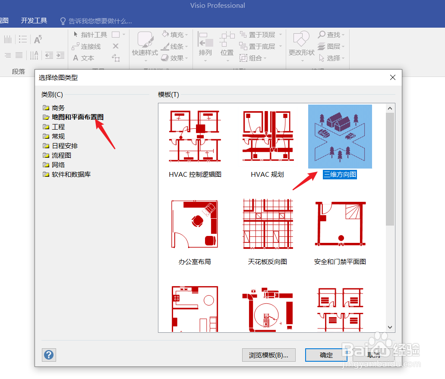Click the decrease indent icon
Image resolution: width=445 pixels, height=379 pixels.
pos(49,55)
